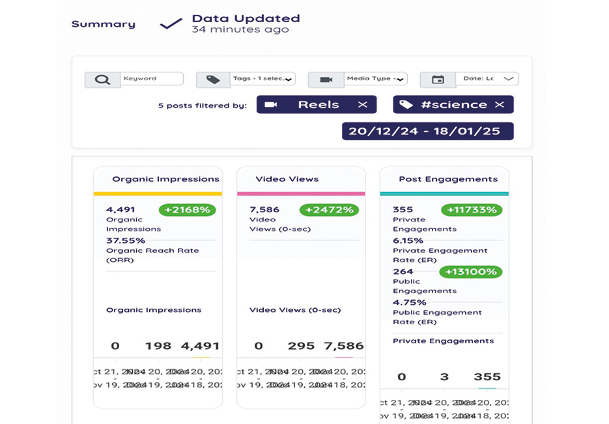Click the tag icon in #science chip
This screenshot has width=609, height=424.
(x=406, y=104)
